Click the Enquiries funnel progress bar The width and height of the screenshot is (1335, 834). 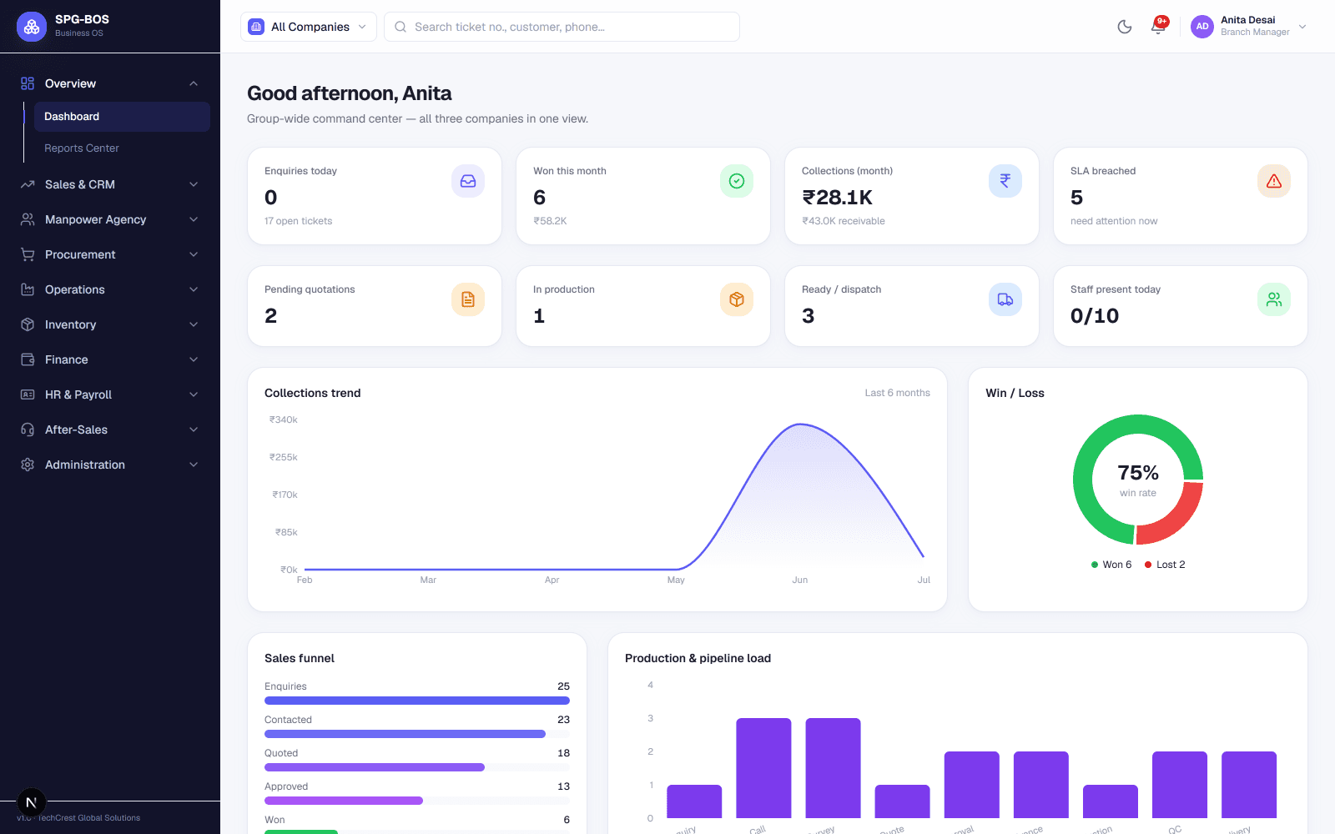(417, 701)
